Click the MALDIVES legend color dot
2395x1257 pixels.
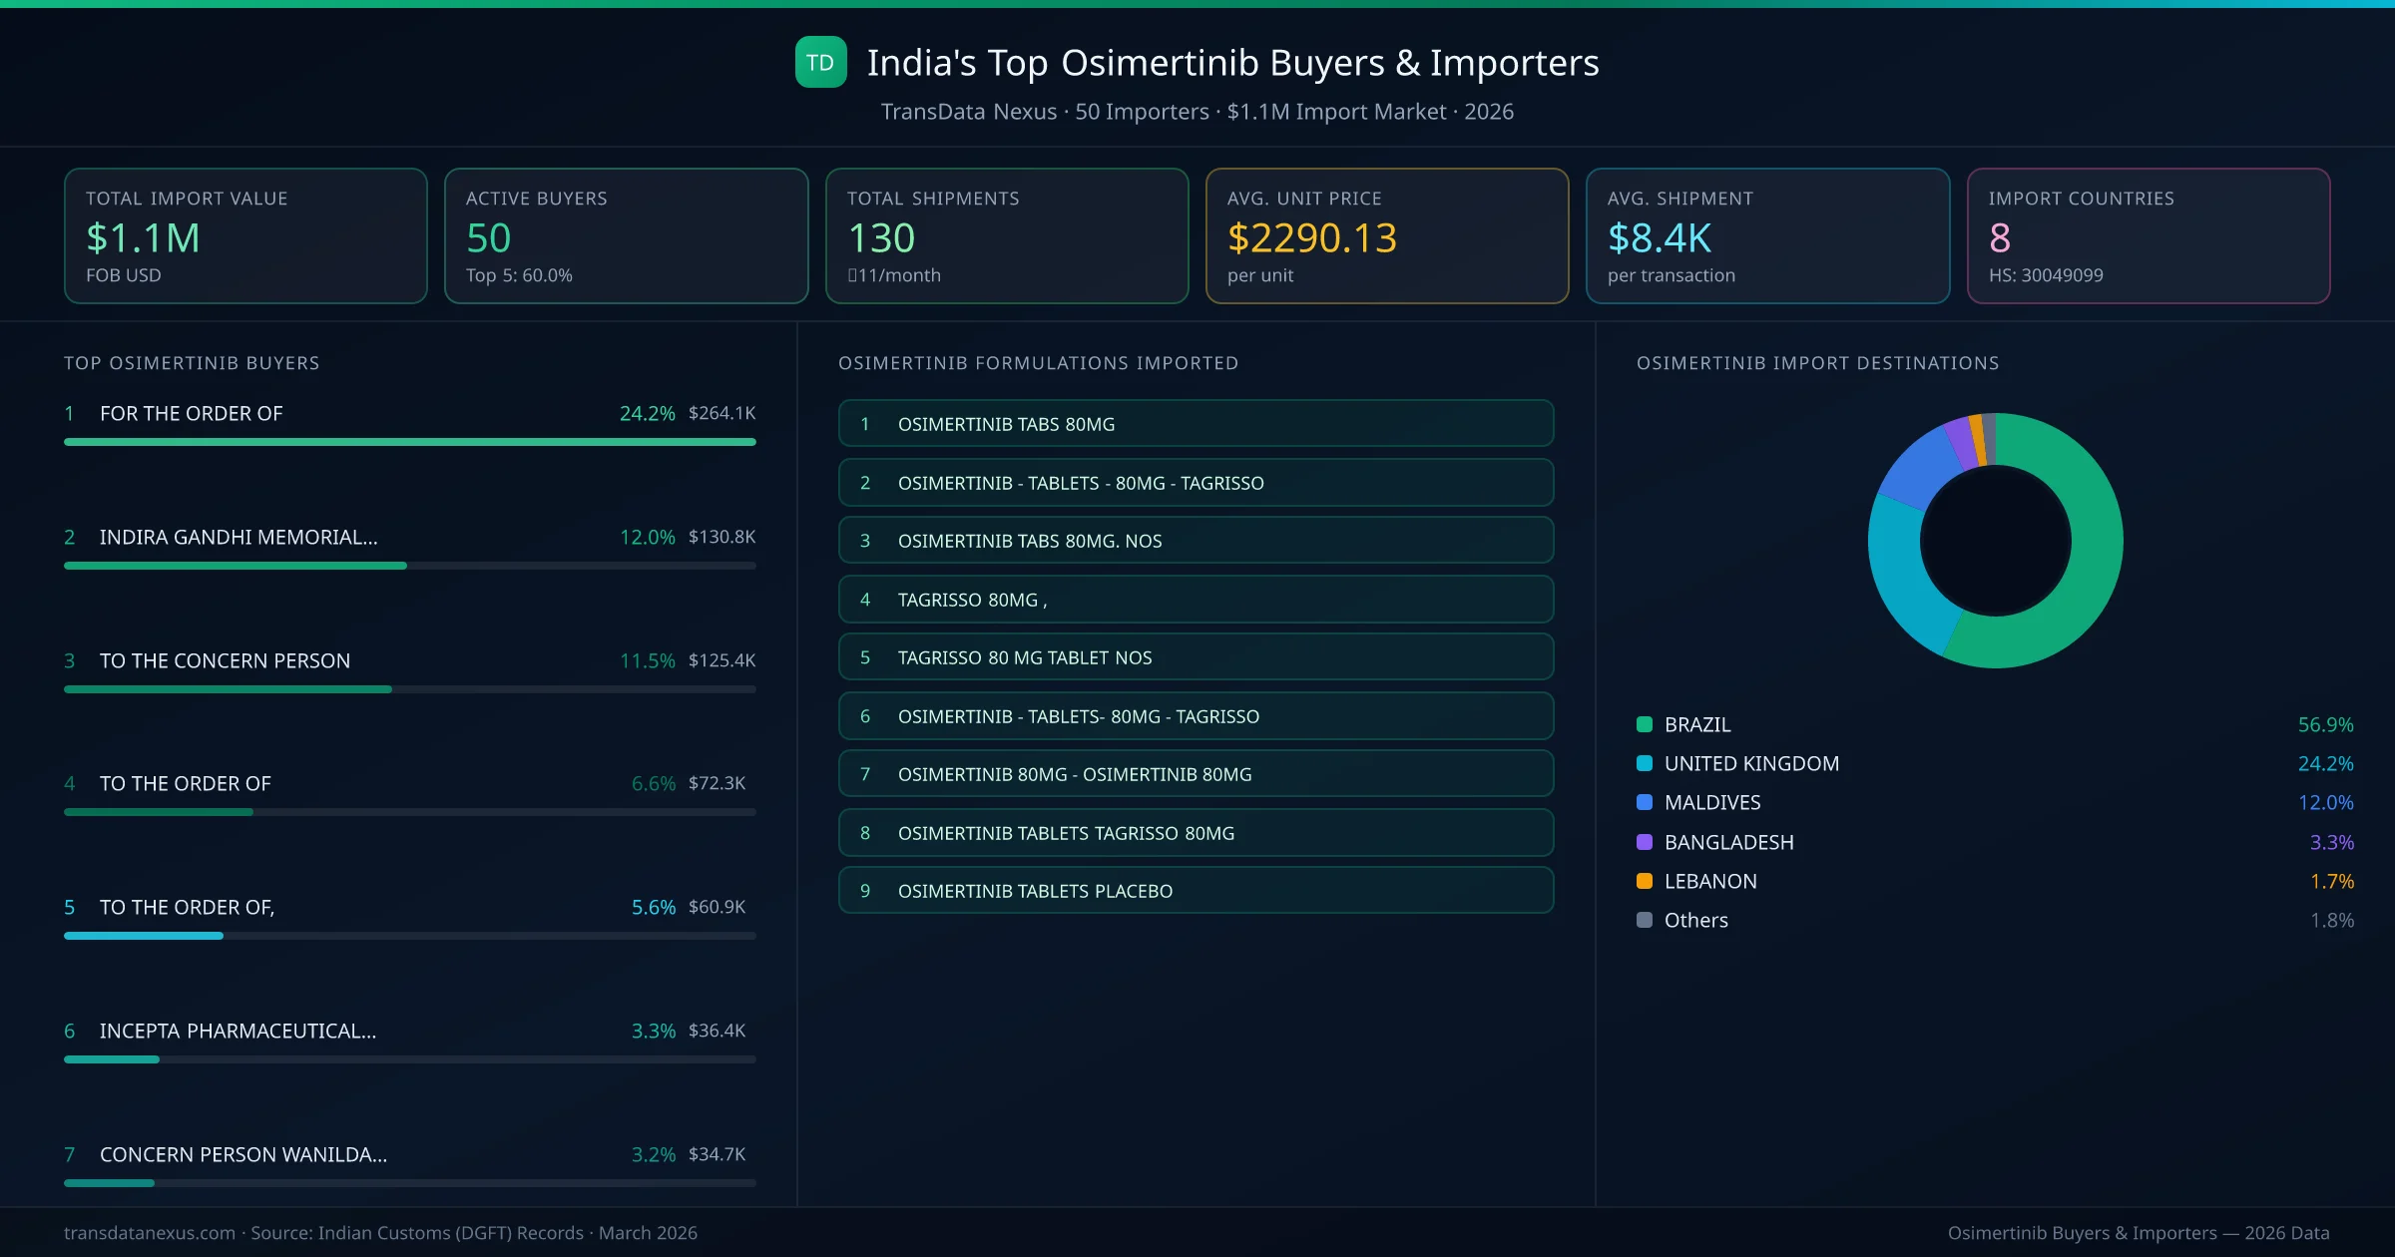pos(1644,802)
